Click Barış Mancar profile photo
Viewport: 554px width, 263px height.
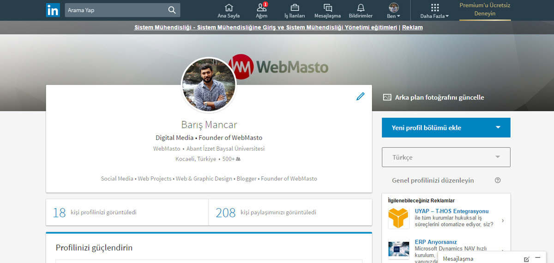(209, 85)
